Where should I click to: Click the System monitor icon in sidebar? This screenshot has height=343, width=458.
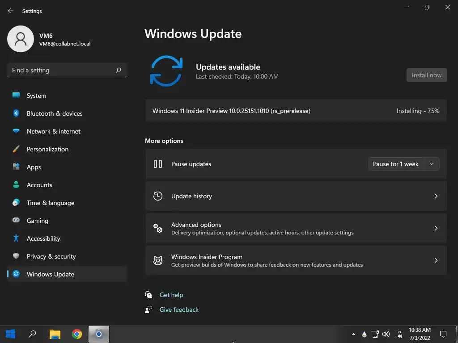pos(16,96)
